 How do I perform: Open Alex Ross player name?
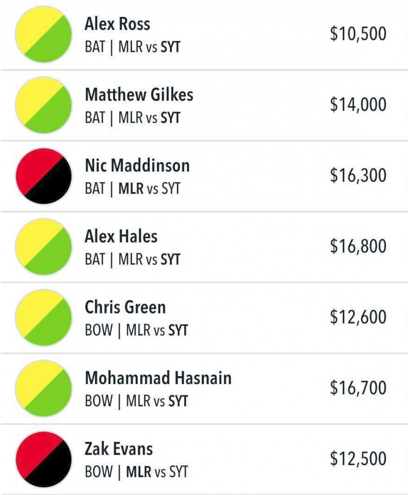(117, 24)
